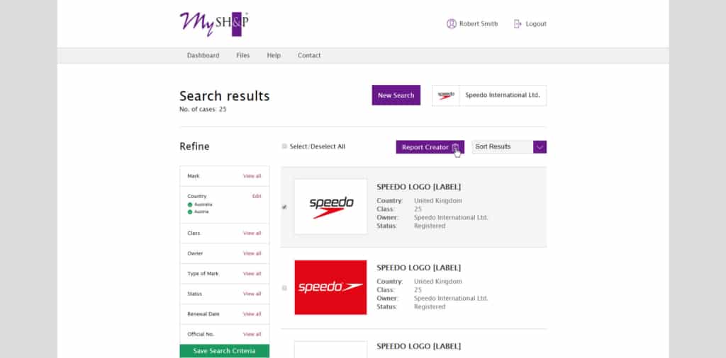Click the small Speedo logo beside Speedo International Ltd.
The width and height of the screenshot is (726, 358).
(446, 95)
